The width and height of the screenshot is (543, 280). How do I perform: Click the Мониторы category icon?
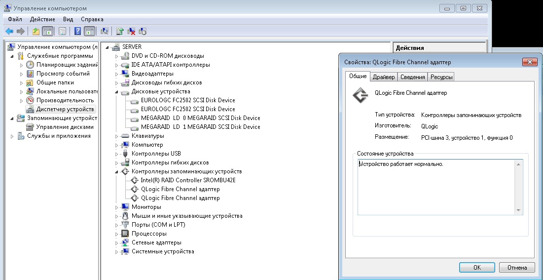click(125, 207)
